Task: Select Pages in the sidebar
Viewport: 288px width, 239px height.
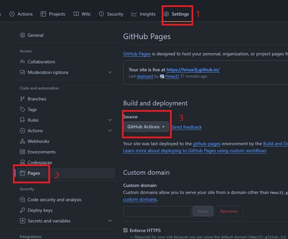Action: click(66, 173)
